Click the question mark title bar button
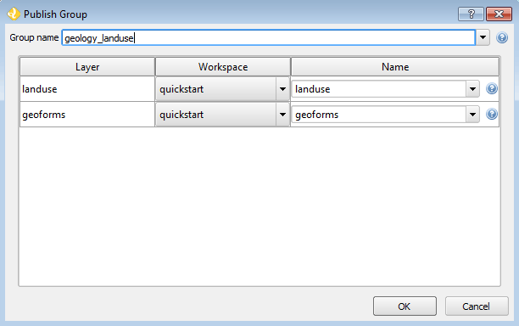This screenshot has width=519, height=326. 471,14
